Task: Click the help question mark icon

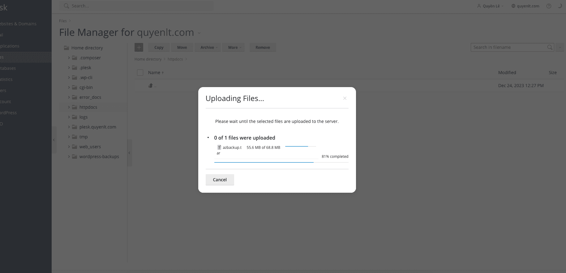Action: (549, 6)
